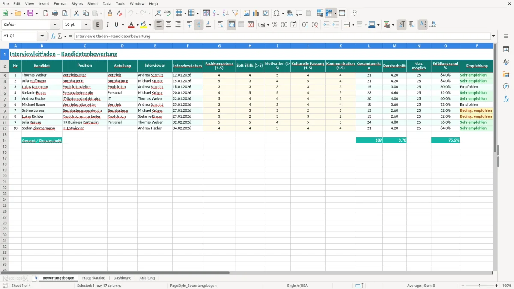Click the Draw Functions shapes icon
514x289 pixels.
tap(353, 13)
